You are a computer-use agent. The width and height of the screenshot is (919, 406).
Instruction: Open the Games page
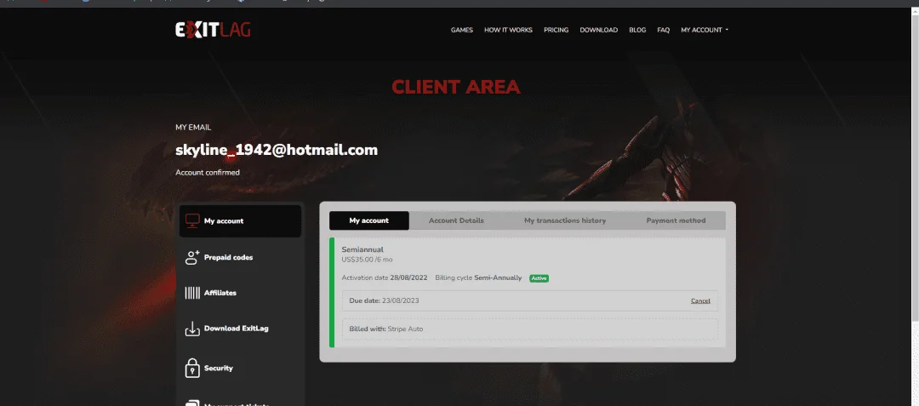[462, 30]
